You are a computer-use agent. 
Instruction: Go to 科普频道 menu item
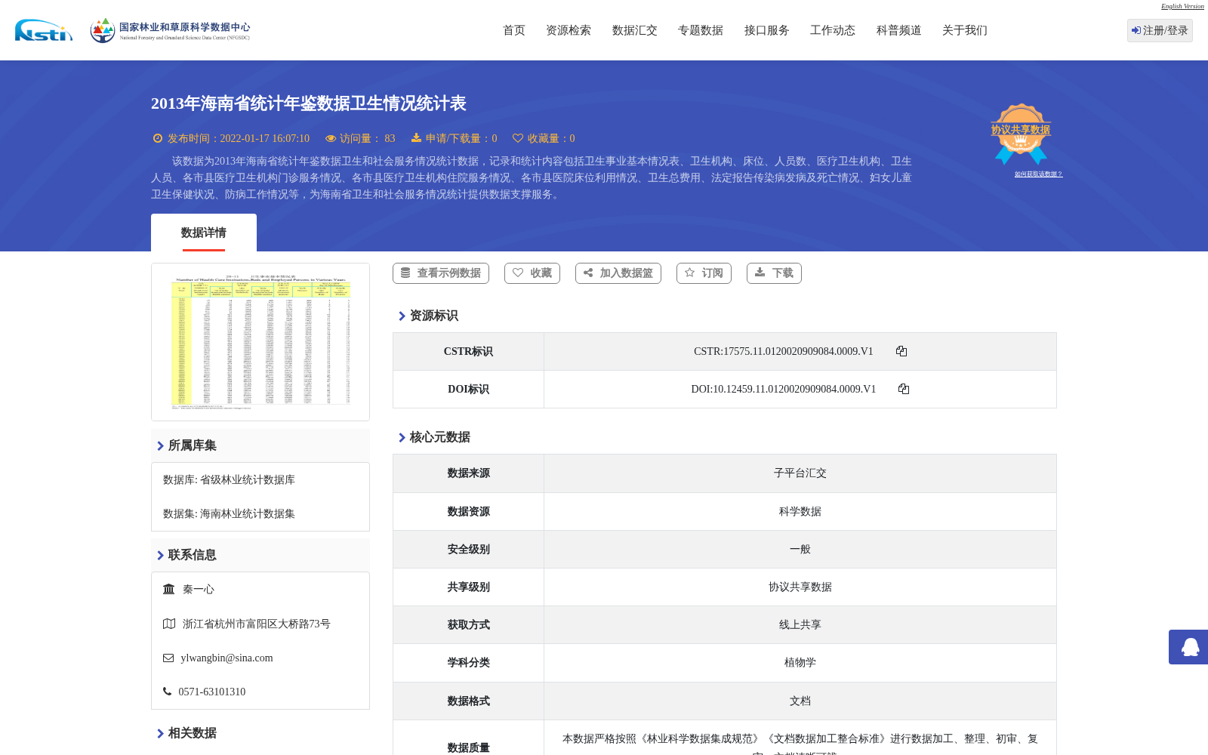[x=899, y=30]
